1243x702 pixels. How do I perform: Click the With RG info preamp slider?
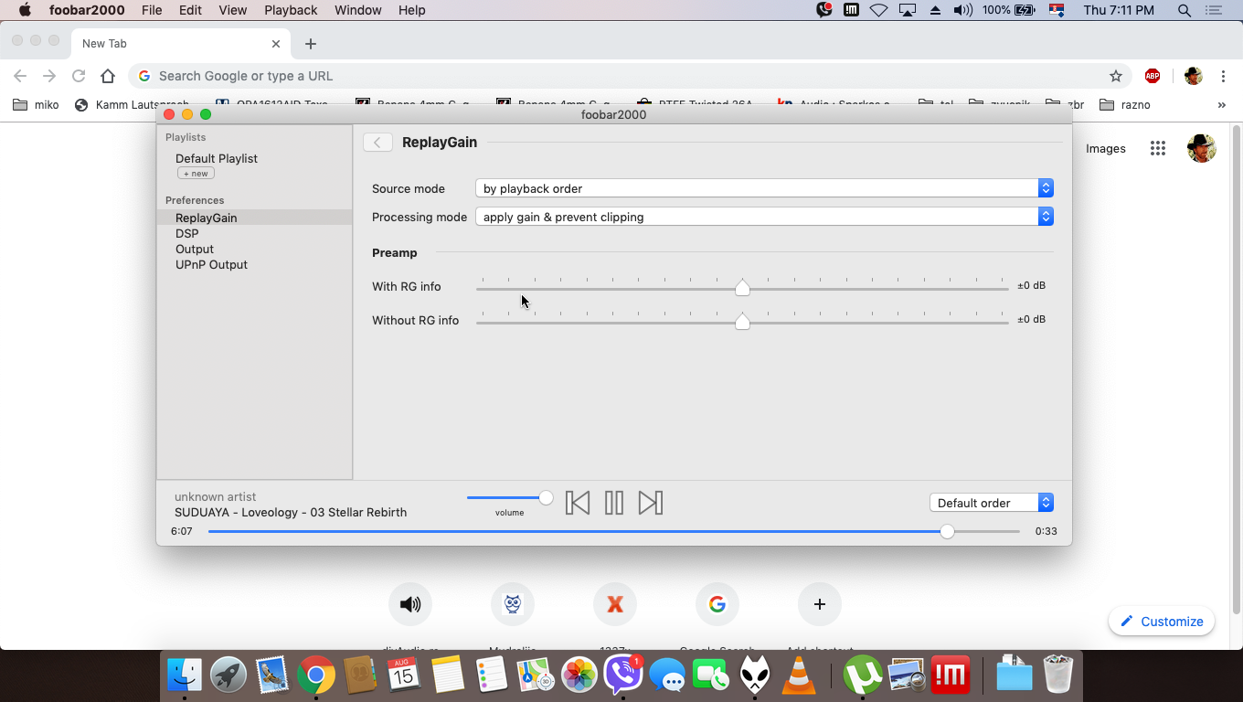tap(742, 287)
